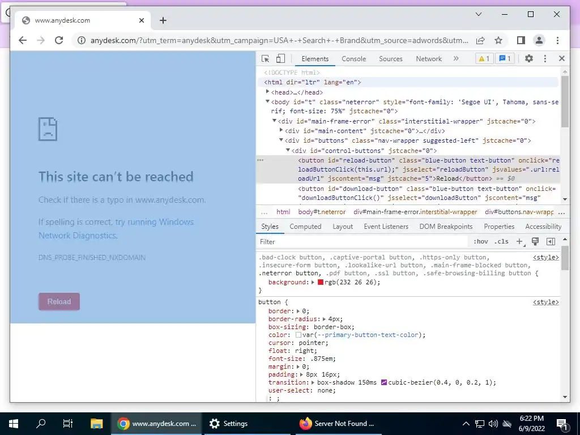Open the Properties tab
580x435 pixels.
coord(499,227)
